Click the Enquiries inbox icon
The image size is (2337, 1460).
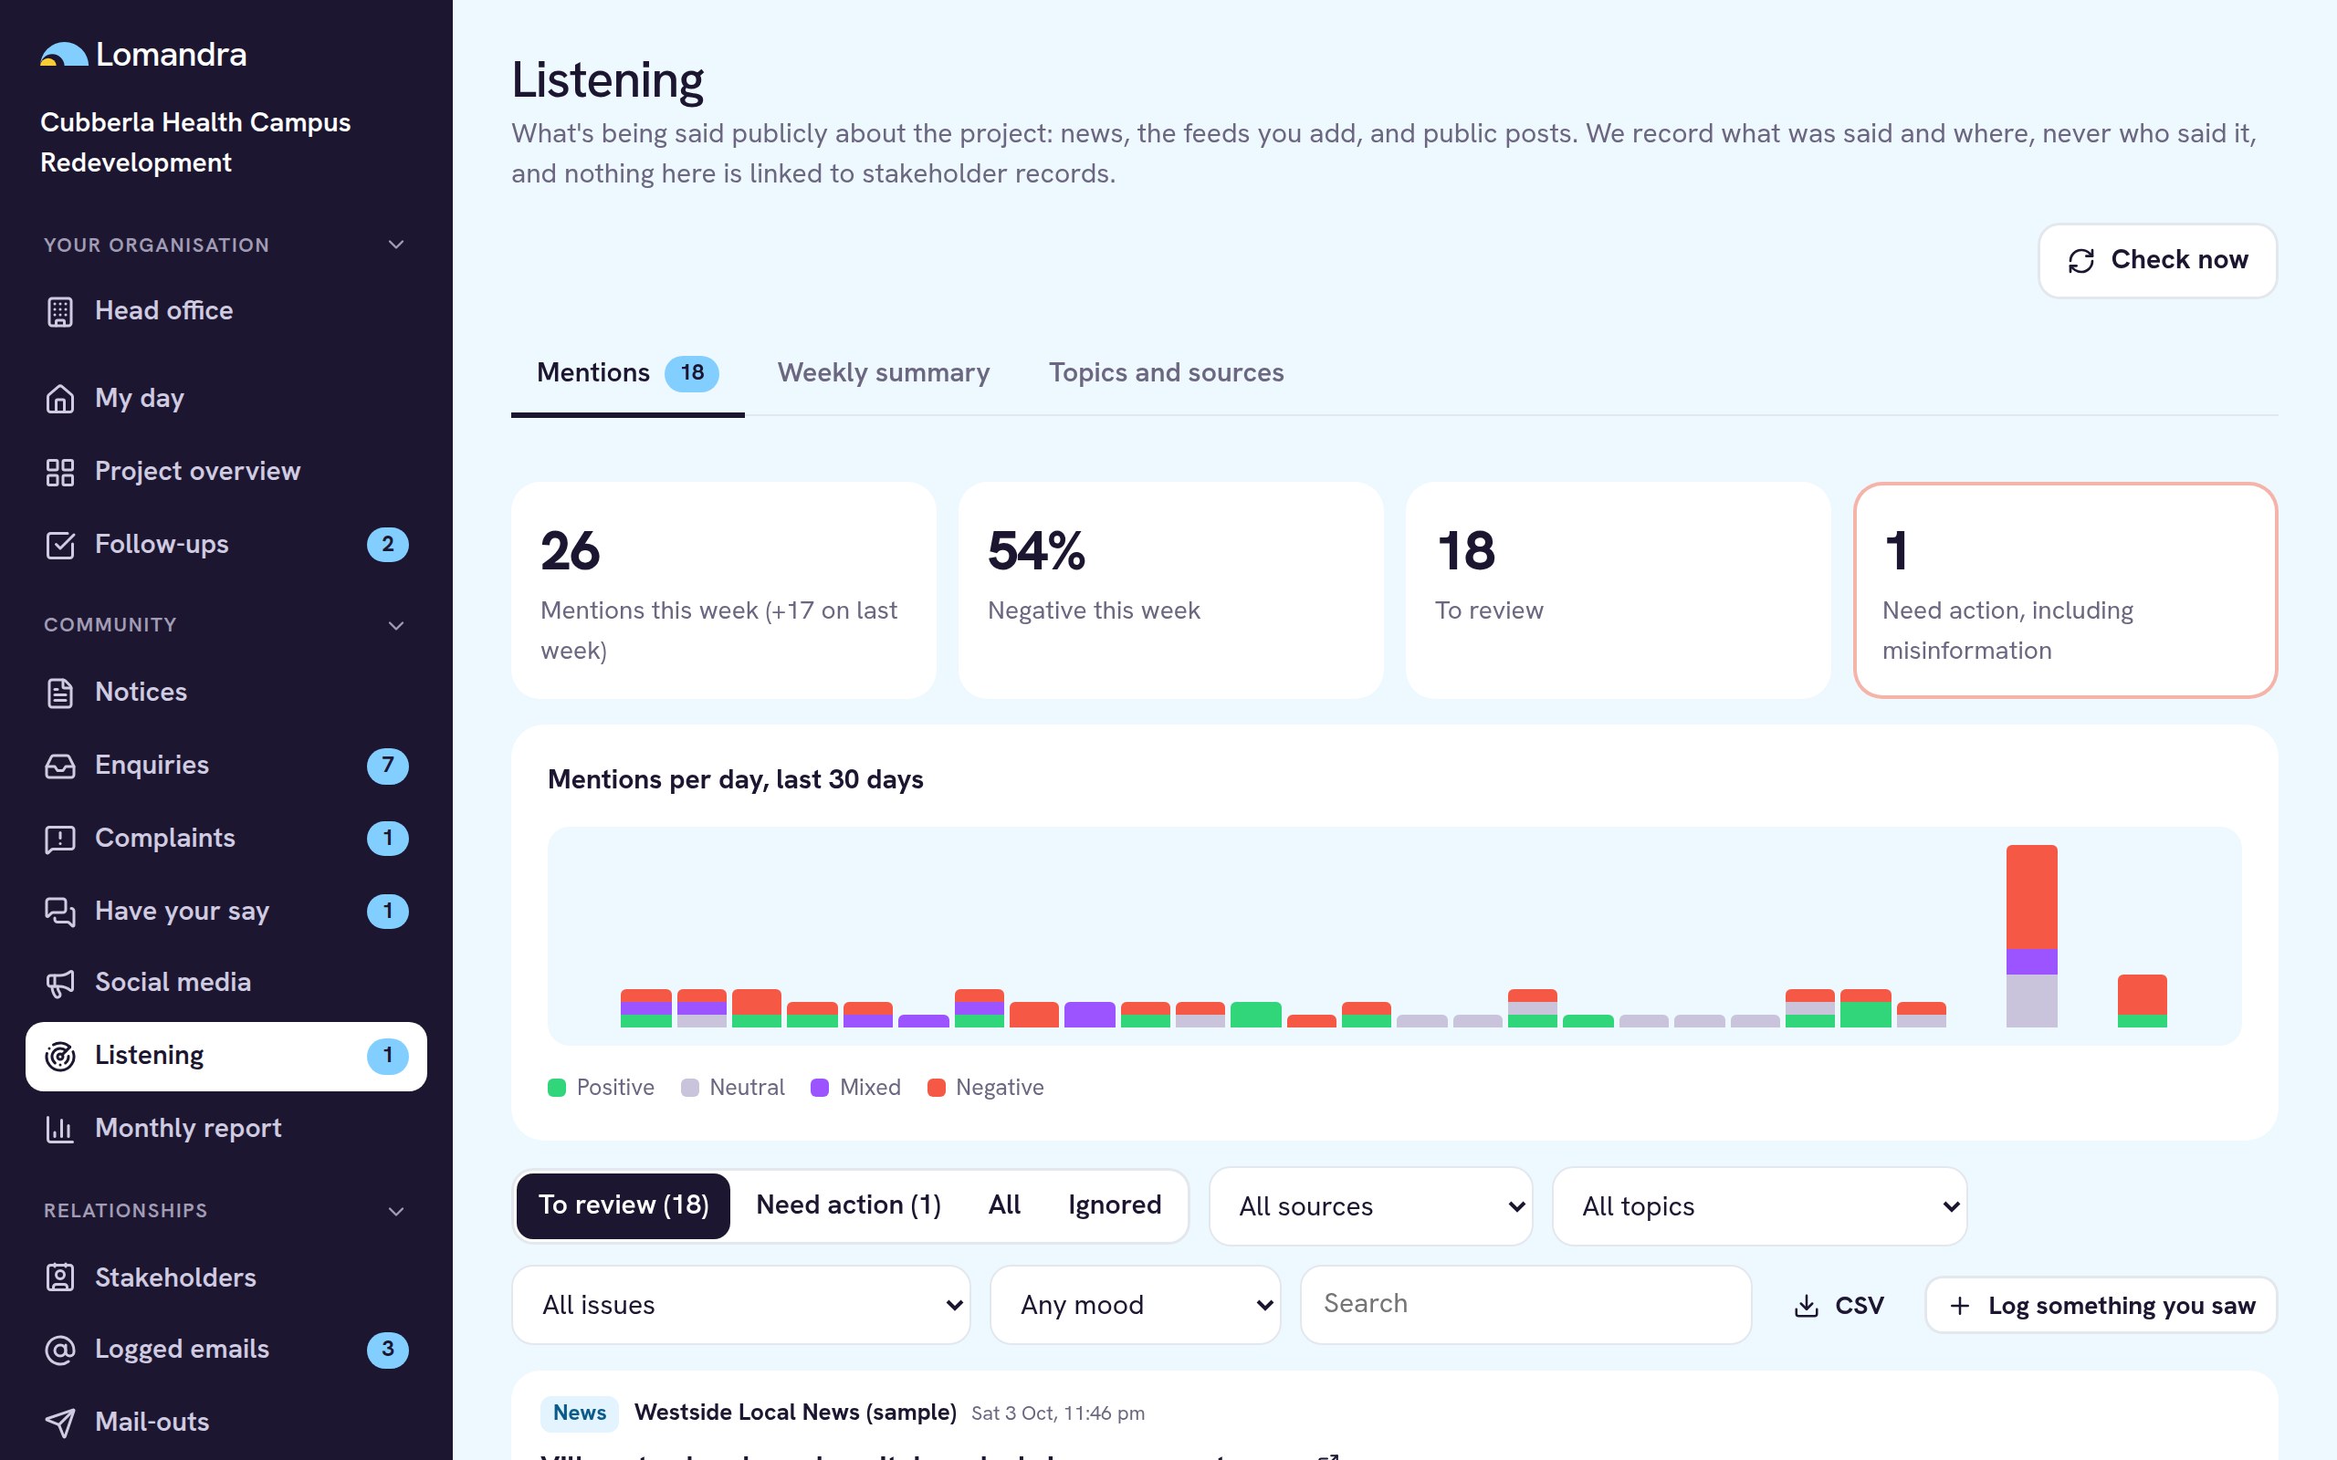[60, 766]
